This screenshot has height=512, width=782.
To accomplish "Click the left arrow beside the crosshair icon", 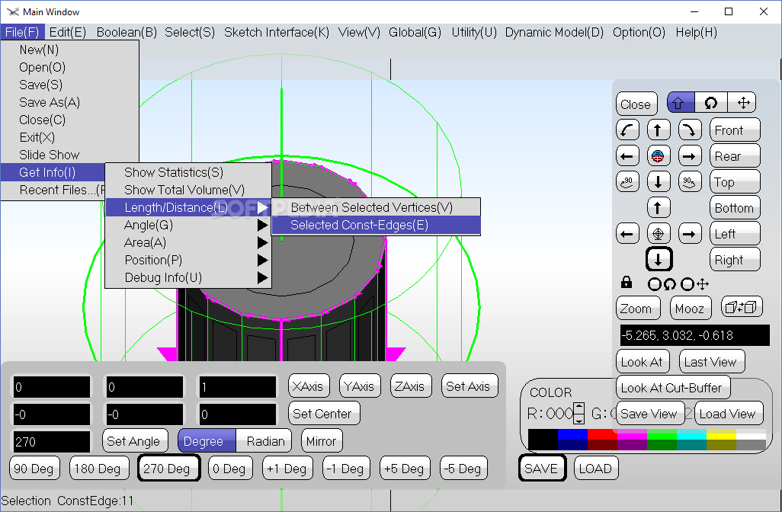I will (627, 233).
